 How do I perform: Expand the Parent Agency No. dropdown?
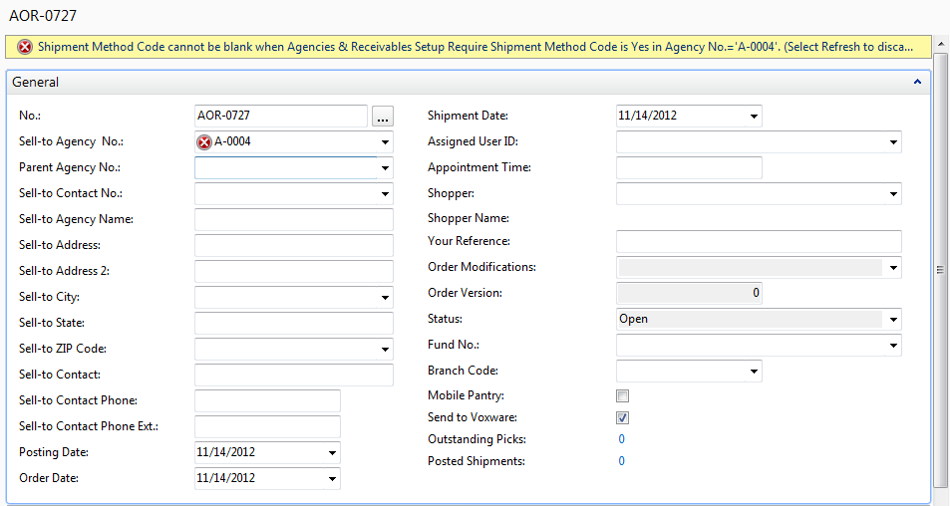[385, 168]
